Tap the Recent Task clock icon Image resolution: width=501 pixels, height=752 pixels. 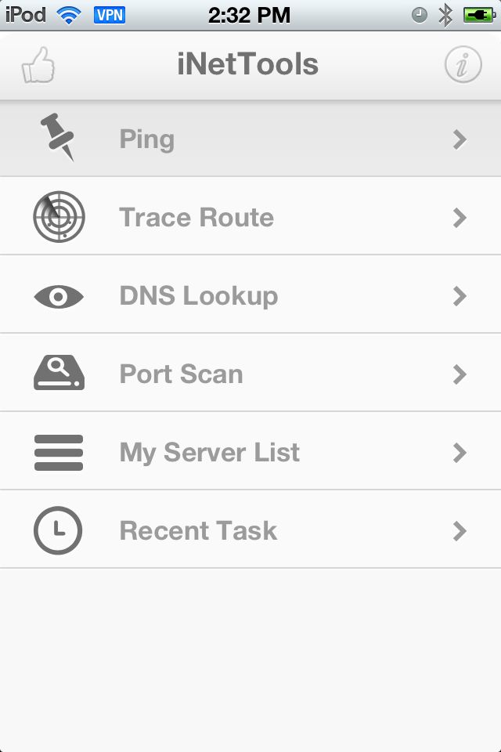tap(58, 530)
